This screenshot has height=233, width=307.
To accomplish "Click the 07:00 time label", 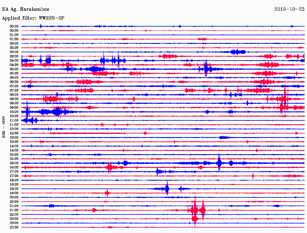I will pos(14,86).
